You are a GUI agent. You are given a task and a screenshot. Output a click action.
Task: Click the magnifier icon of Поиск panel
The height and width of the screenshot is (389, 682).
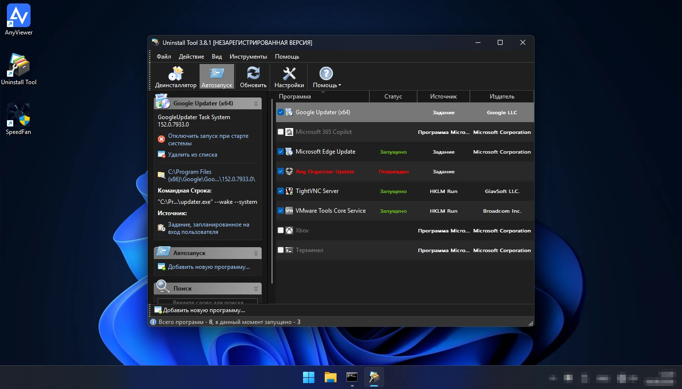(x=162, y=287)
